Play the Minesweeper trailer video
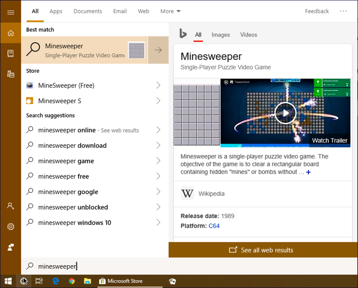The height and width of the screenshot is (288, 358). pos(285,113)
